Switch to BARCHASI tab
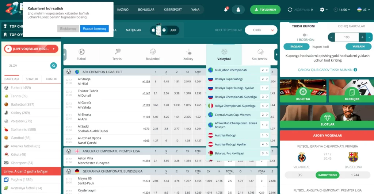This screenshot has width=374, height=194. pyautogui.click(x=12, y=79)
